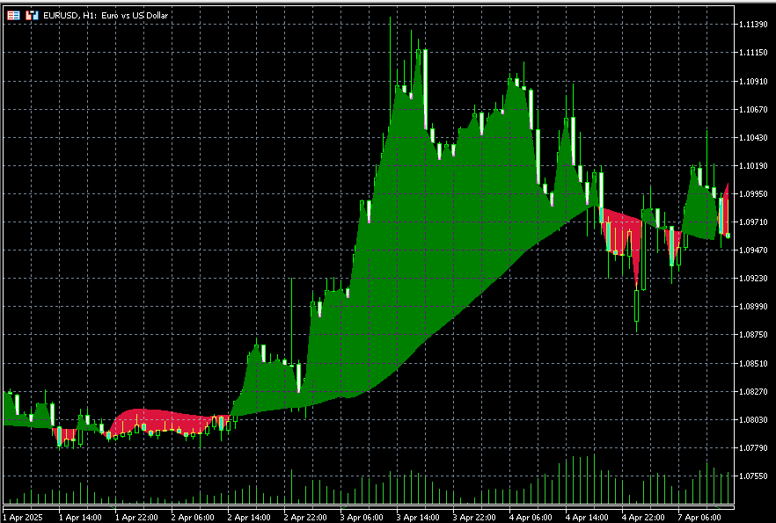776x523 pixels.
Task: Click the '3 Apr 22:00' time label
Action: pos(474,517)
